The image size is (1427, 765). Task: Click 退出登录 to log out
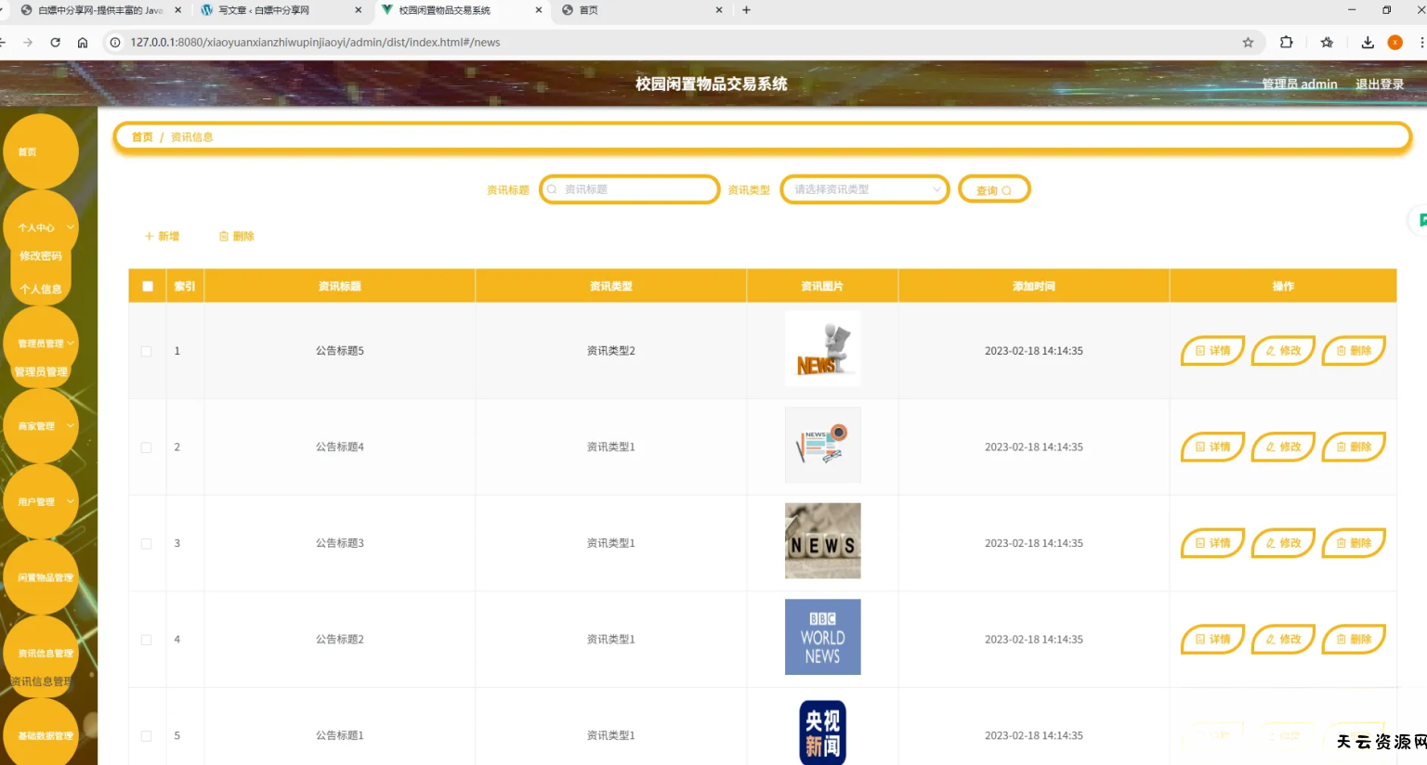[1379, 84]
